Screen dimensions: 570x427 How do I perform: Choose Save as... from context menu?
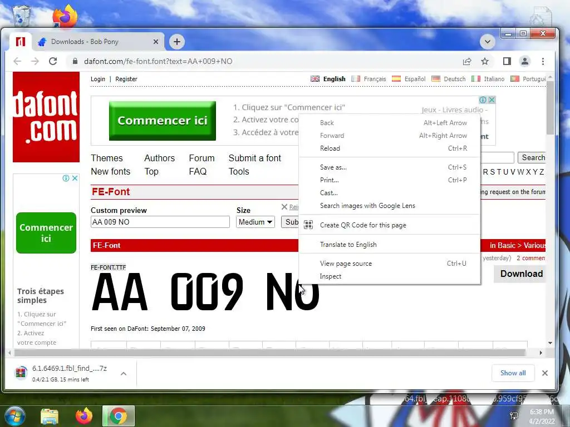coord(389,167)
